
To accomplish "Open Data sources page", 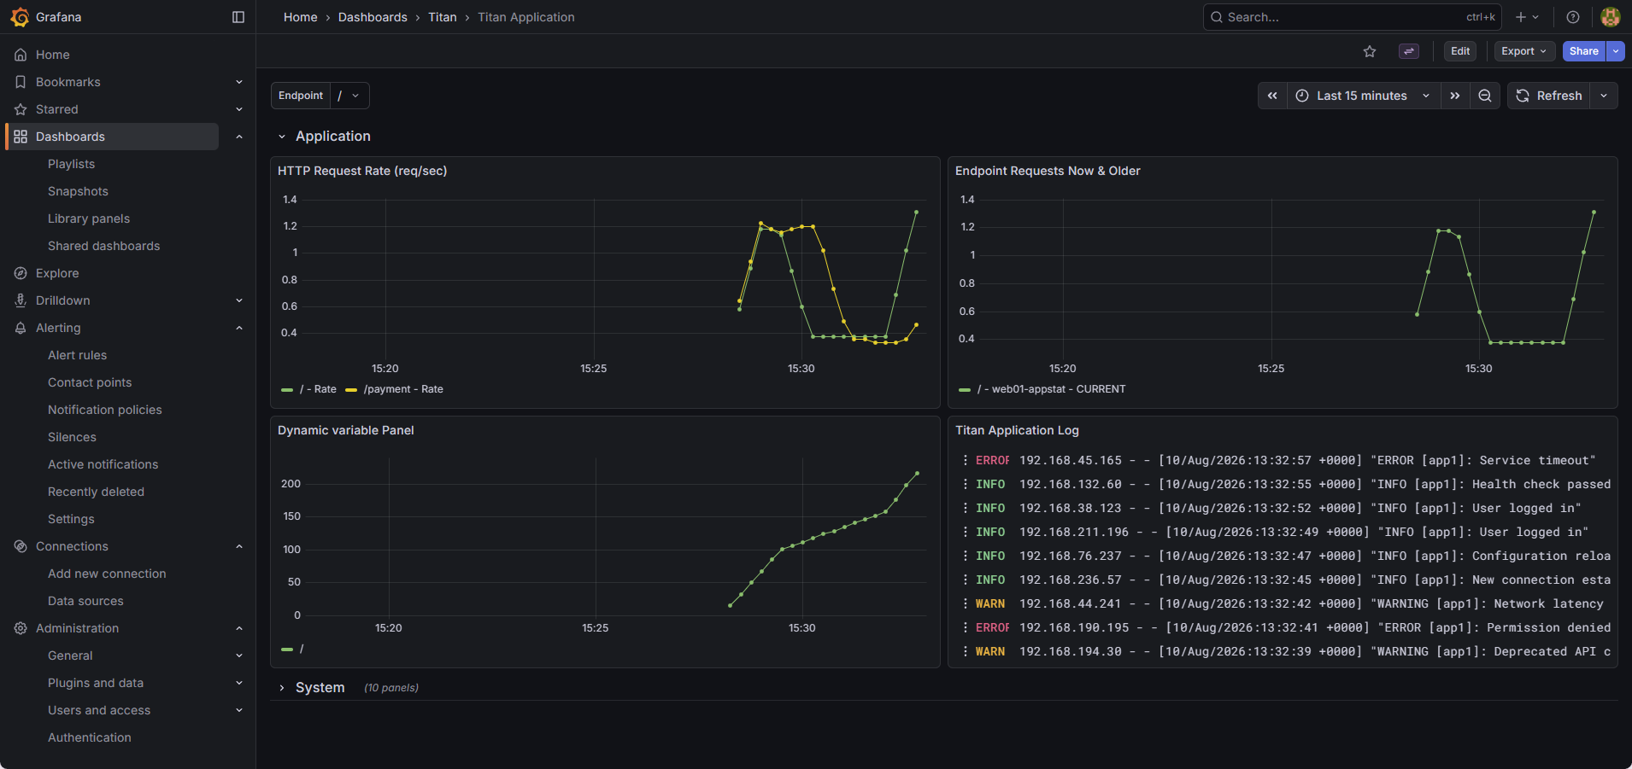I will (85, 601).
